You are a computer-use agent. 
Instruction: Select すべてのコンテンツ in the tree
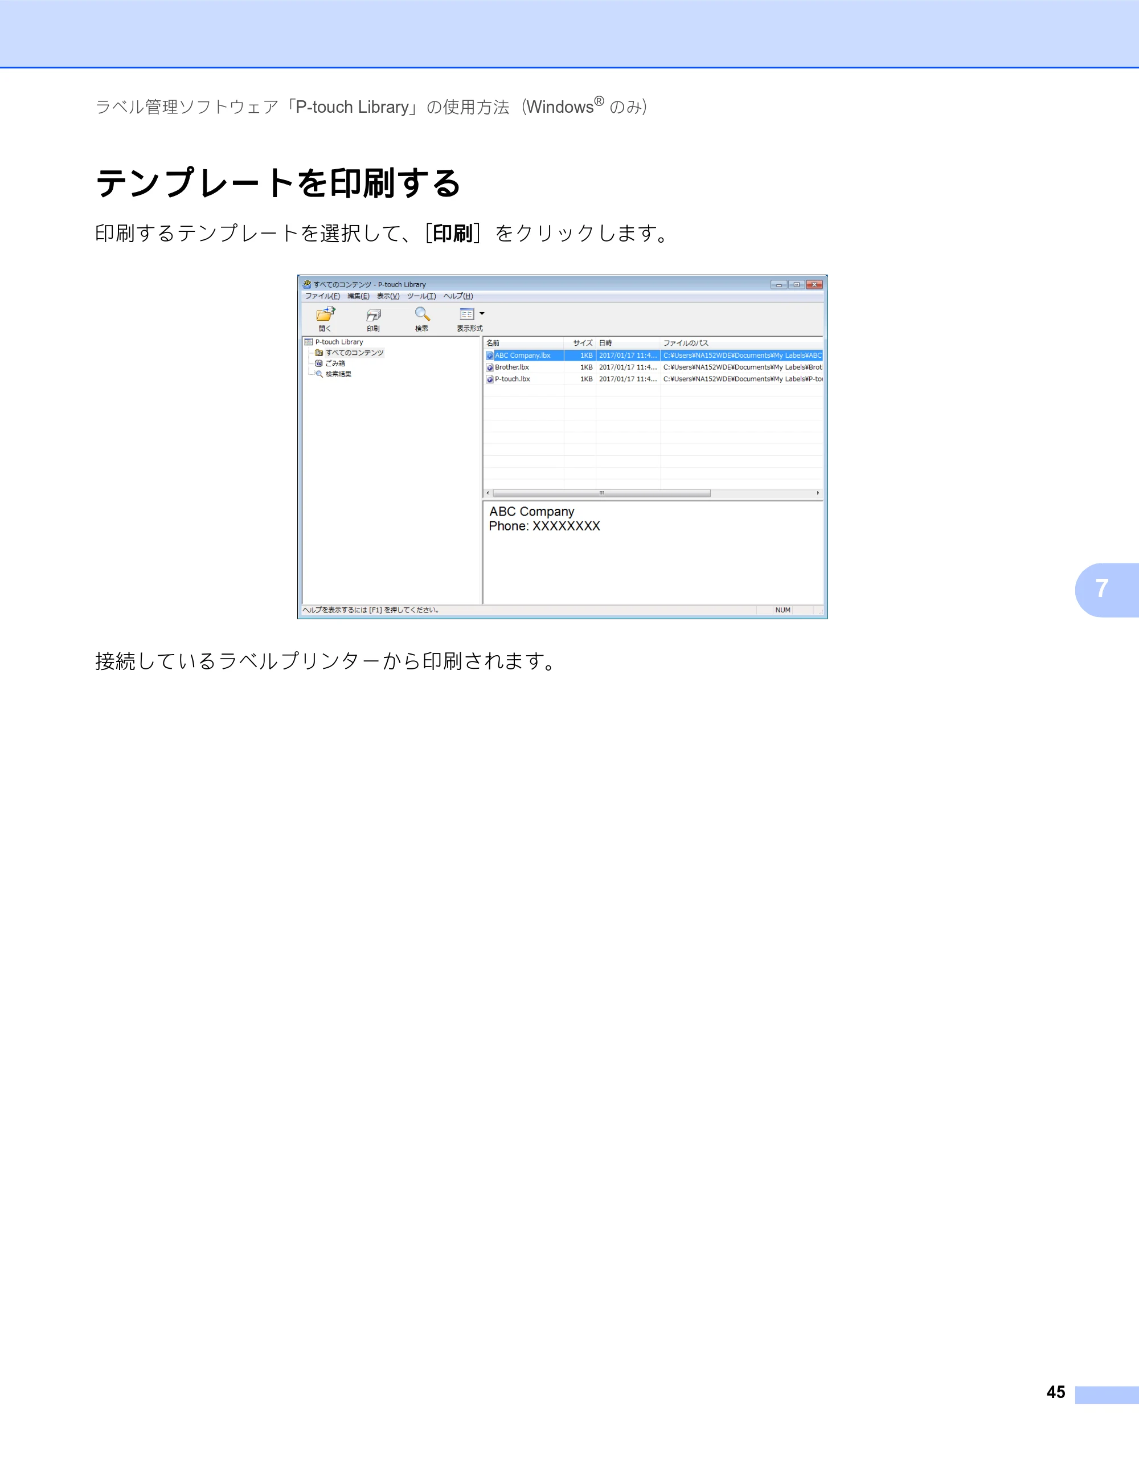[x=354, y=353]
